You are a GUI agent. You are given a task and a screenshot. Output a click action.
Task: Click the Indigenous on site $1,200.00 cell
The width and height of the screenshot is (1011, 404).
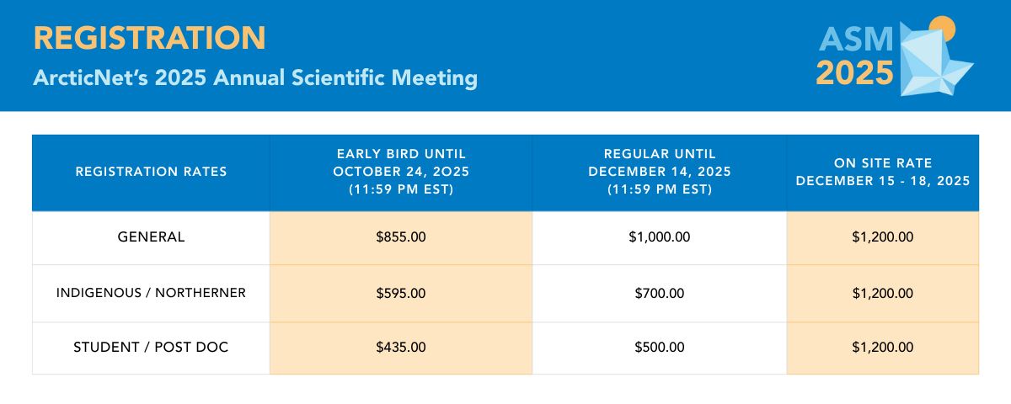[x=883, y=293]
